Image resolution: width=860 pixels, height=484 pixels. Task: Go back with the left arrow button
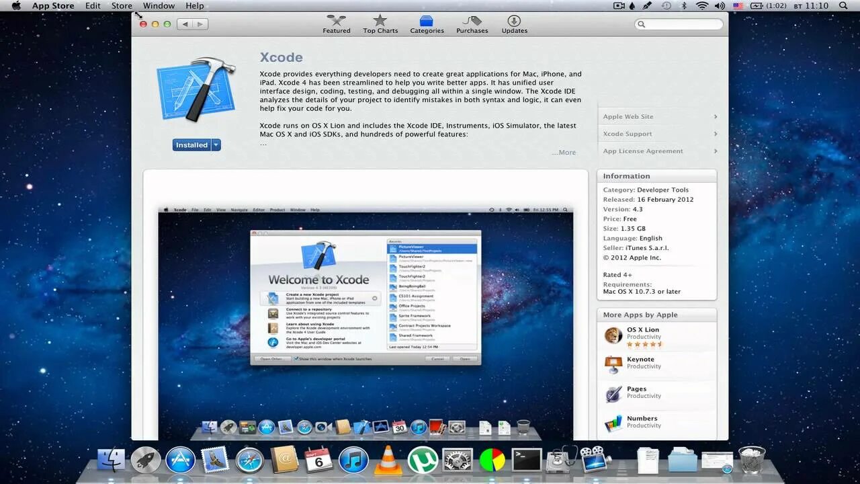coord(185,24)
